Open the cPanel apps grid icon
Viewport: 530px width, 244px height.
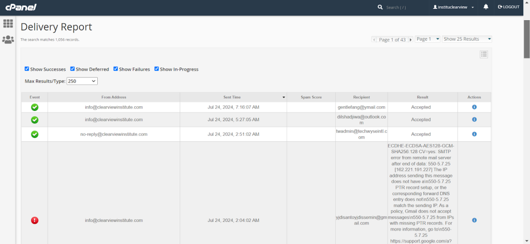tap(8, 23)
